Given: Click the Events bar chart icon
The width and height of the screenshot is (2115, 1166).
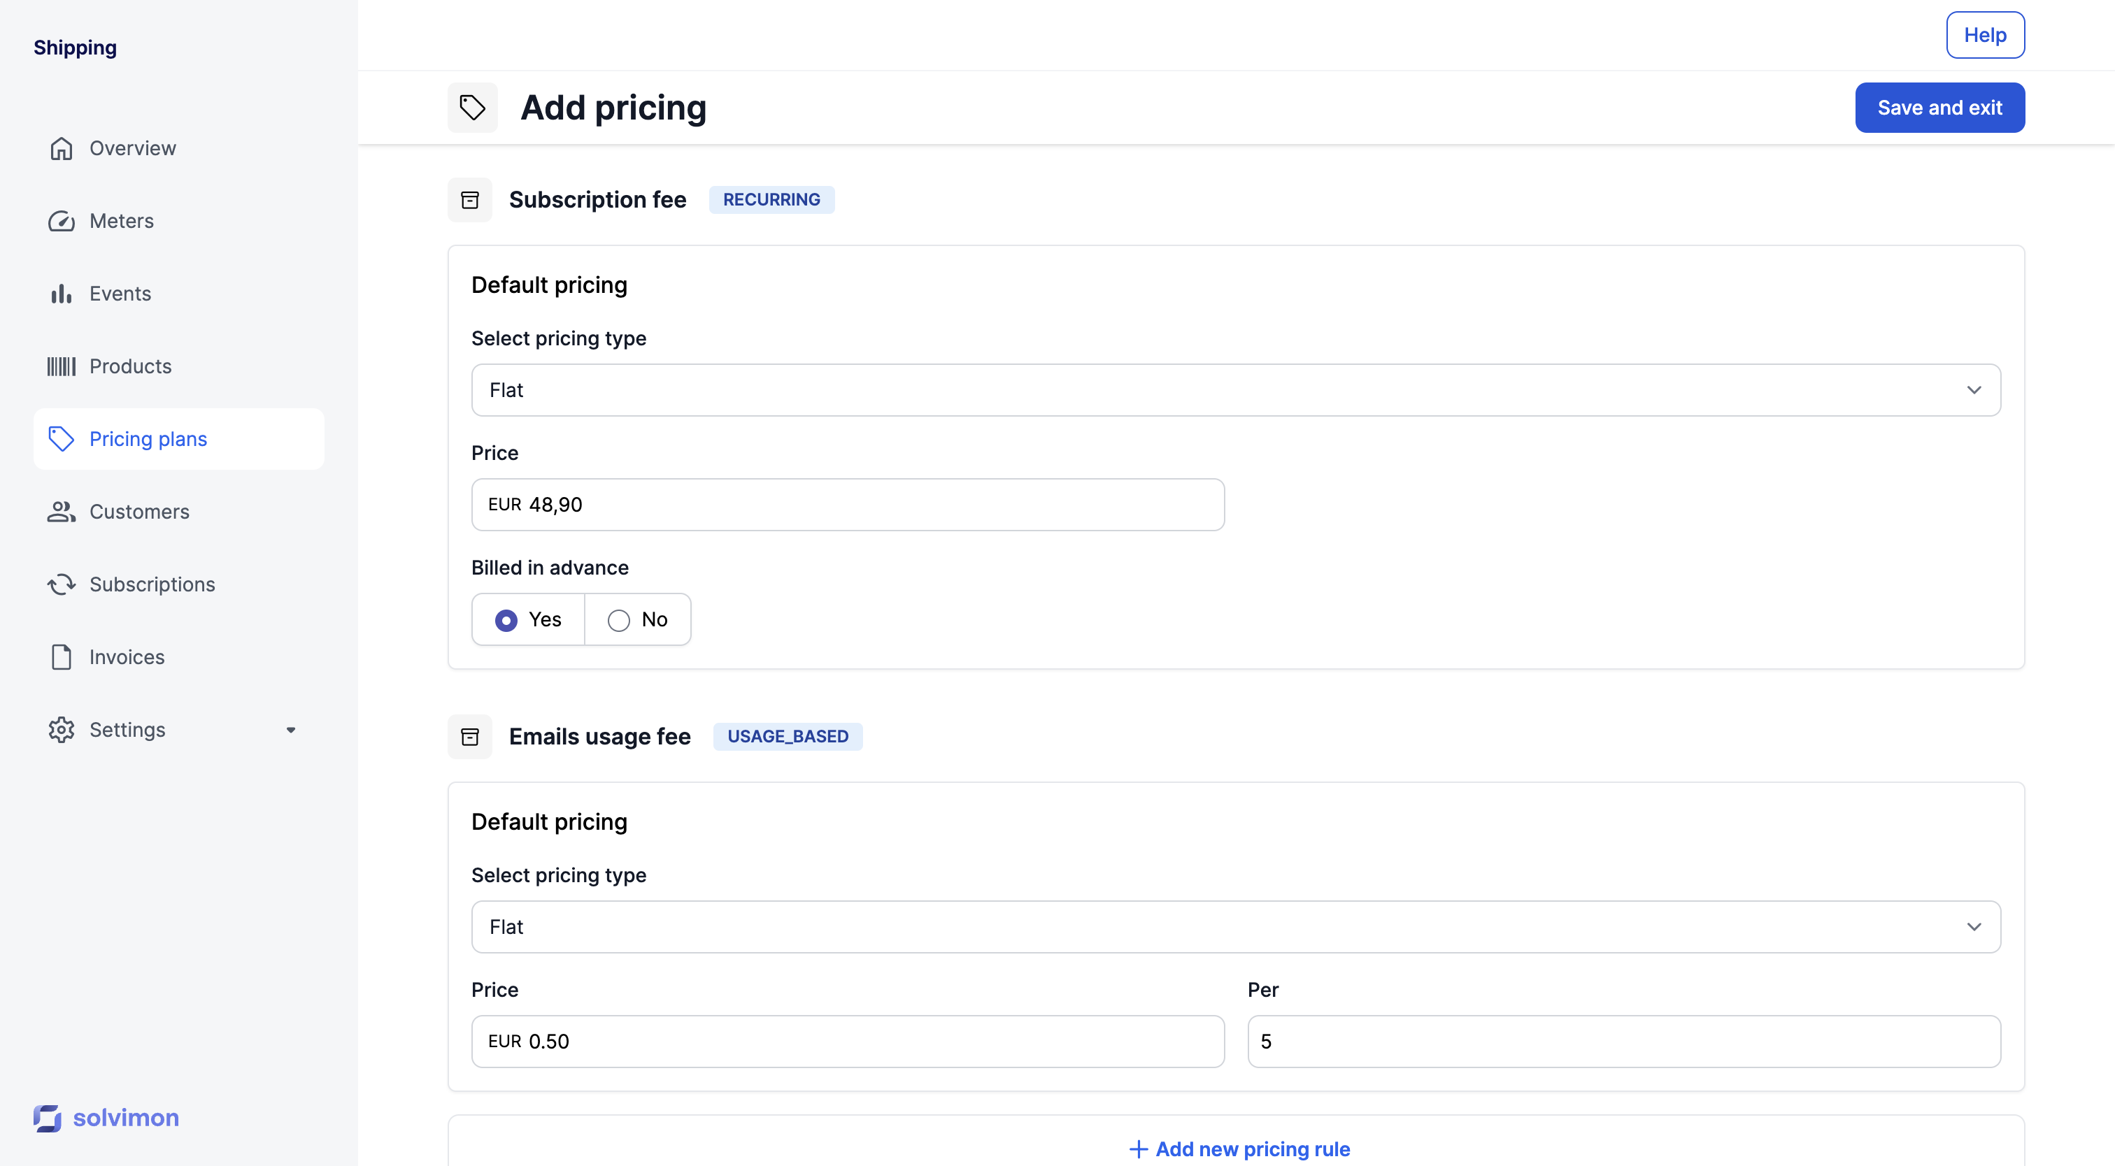Looking at the screenshot, I should click(61, 294).
